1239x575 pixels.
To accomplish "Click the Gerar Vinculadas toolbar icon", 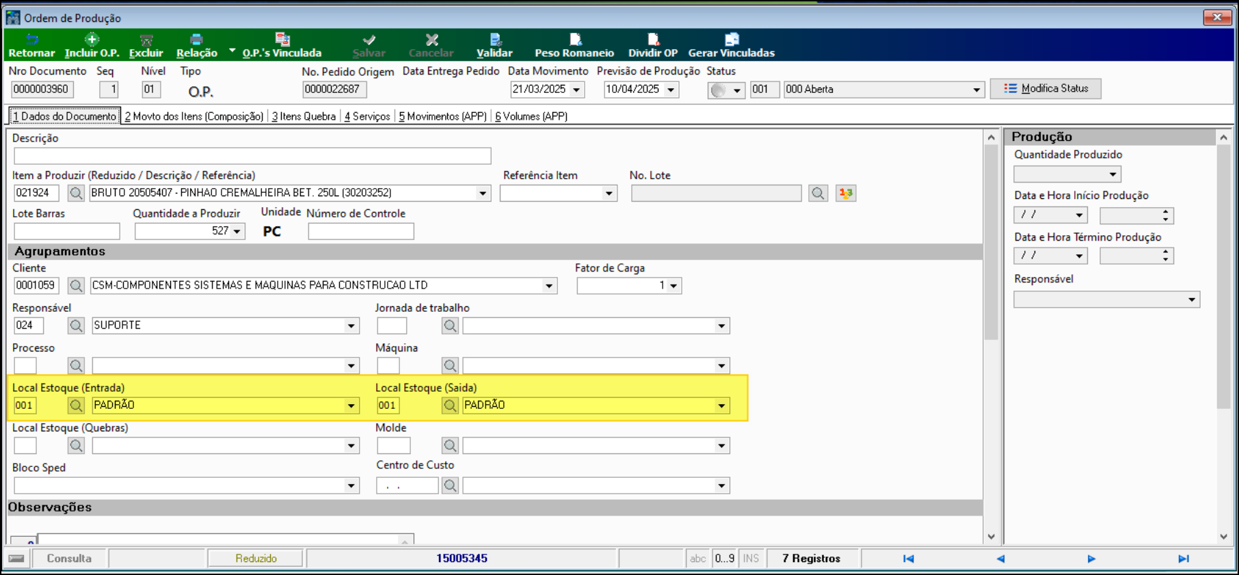I will [732, 40].
